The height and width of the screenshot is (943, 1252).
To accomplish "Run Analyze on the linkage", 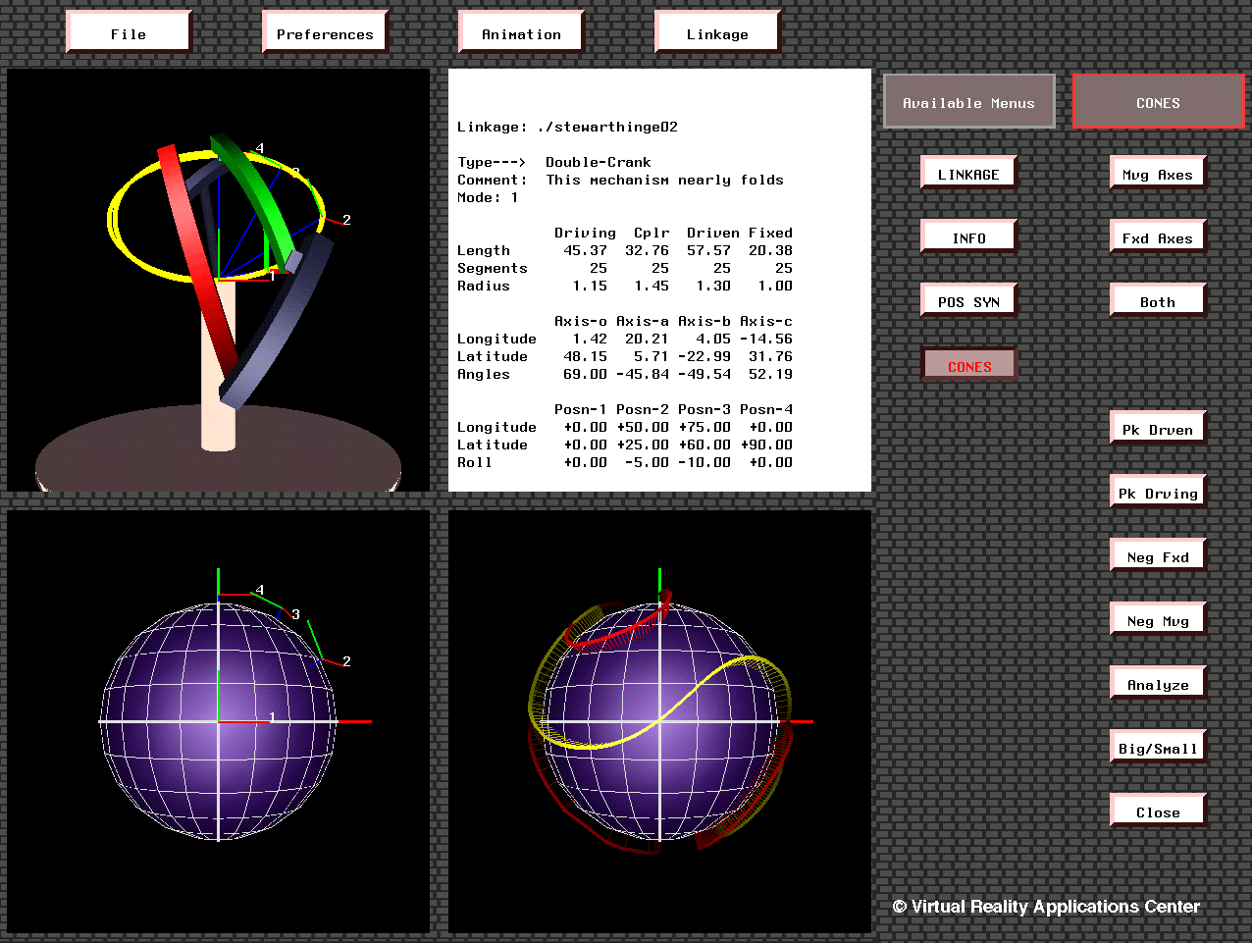I will 1158,684.
